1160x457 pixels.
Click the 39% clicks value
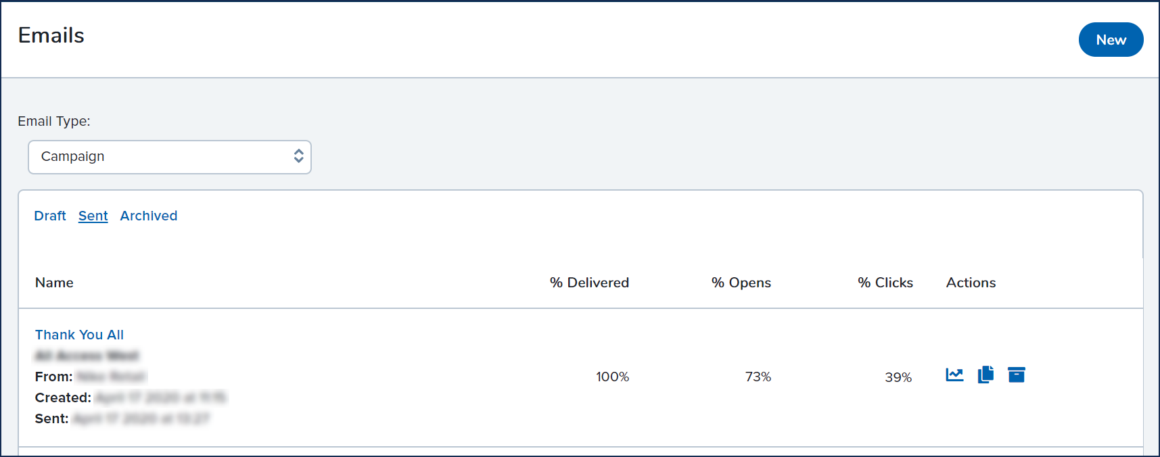(898, 377)
